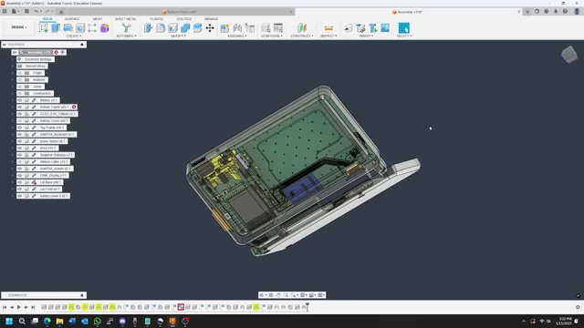Image resolution: width=584 pixels, height=328 pixels.
Task: Switch to the Surface tab
Action: [72, 19]
